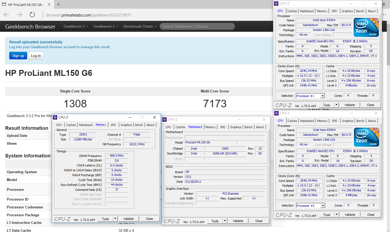390x232 pixels.
Task: Open the Geekbench 3 dropdown menu
Action: point(76,26)
